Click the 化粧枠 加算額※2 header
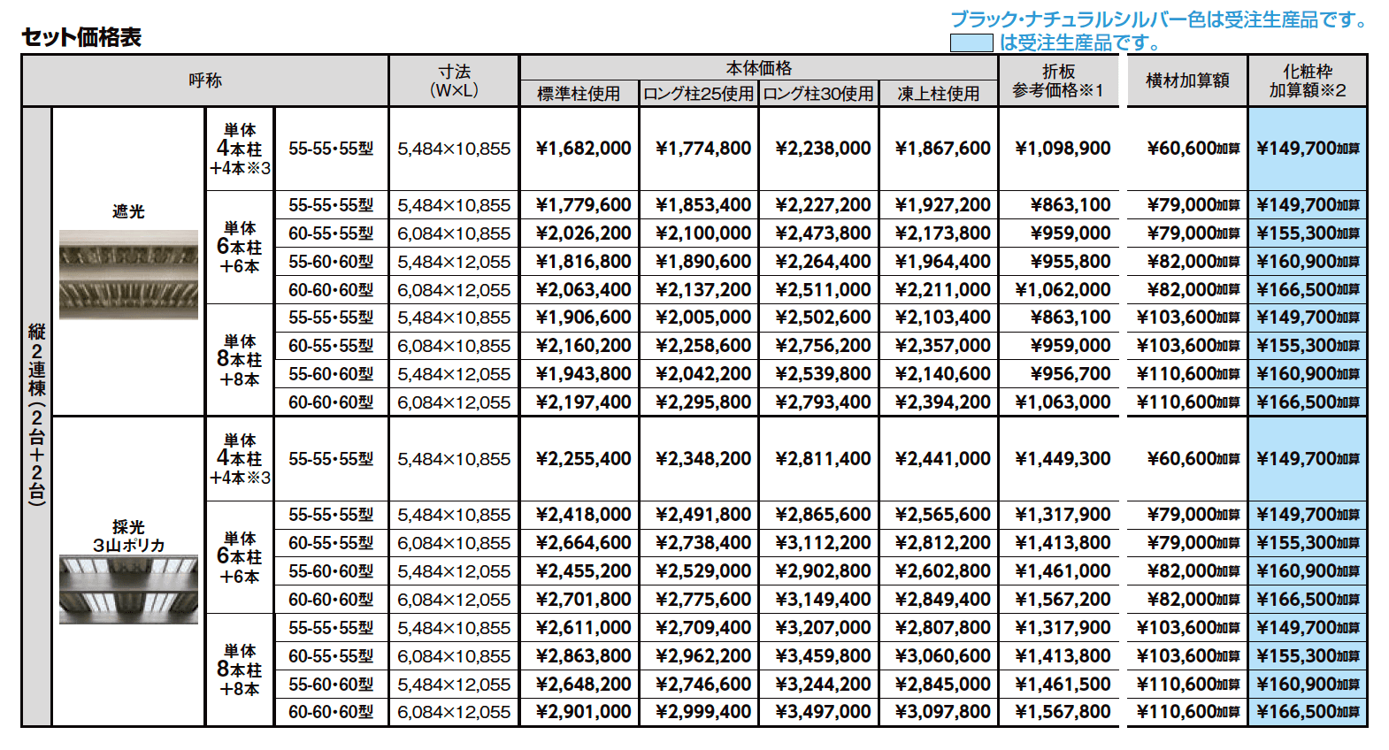 pos(1308,80)
